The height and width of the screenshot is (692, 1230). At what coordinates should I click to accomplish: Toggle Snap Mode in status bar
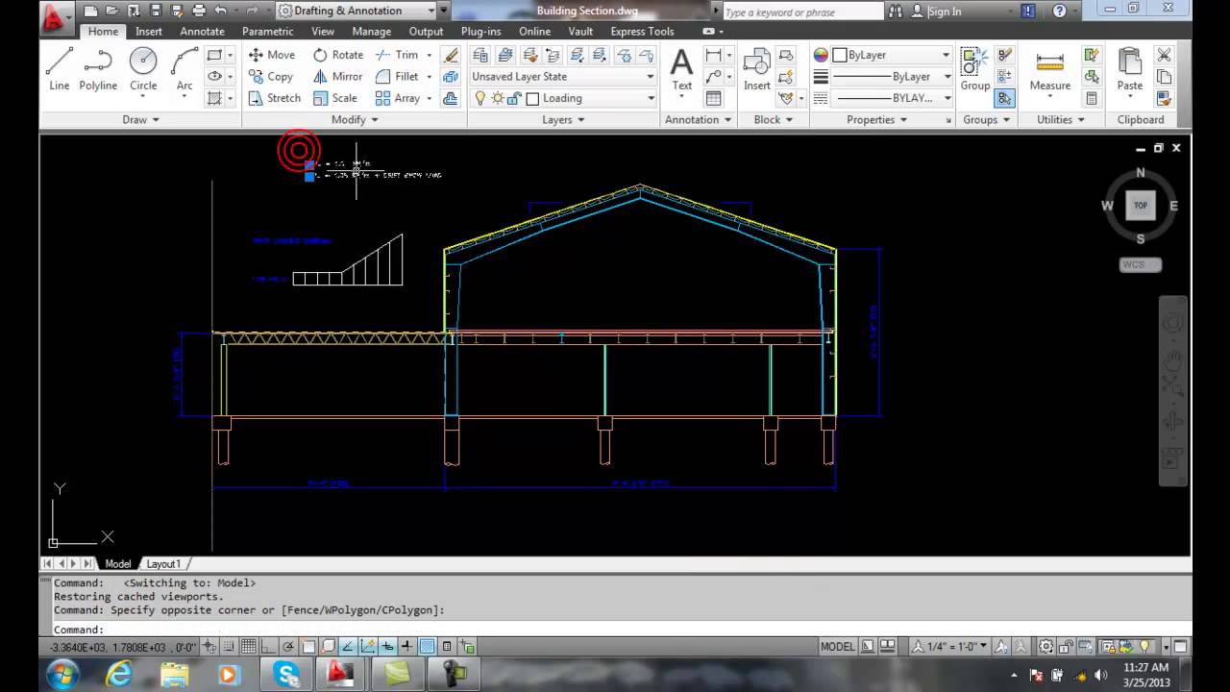pyautogui.click(x=229, y=647)
